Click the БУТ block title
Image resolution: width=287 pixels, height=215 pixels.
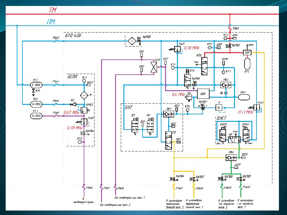(129, 107)
